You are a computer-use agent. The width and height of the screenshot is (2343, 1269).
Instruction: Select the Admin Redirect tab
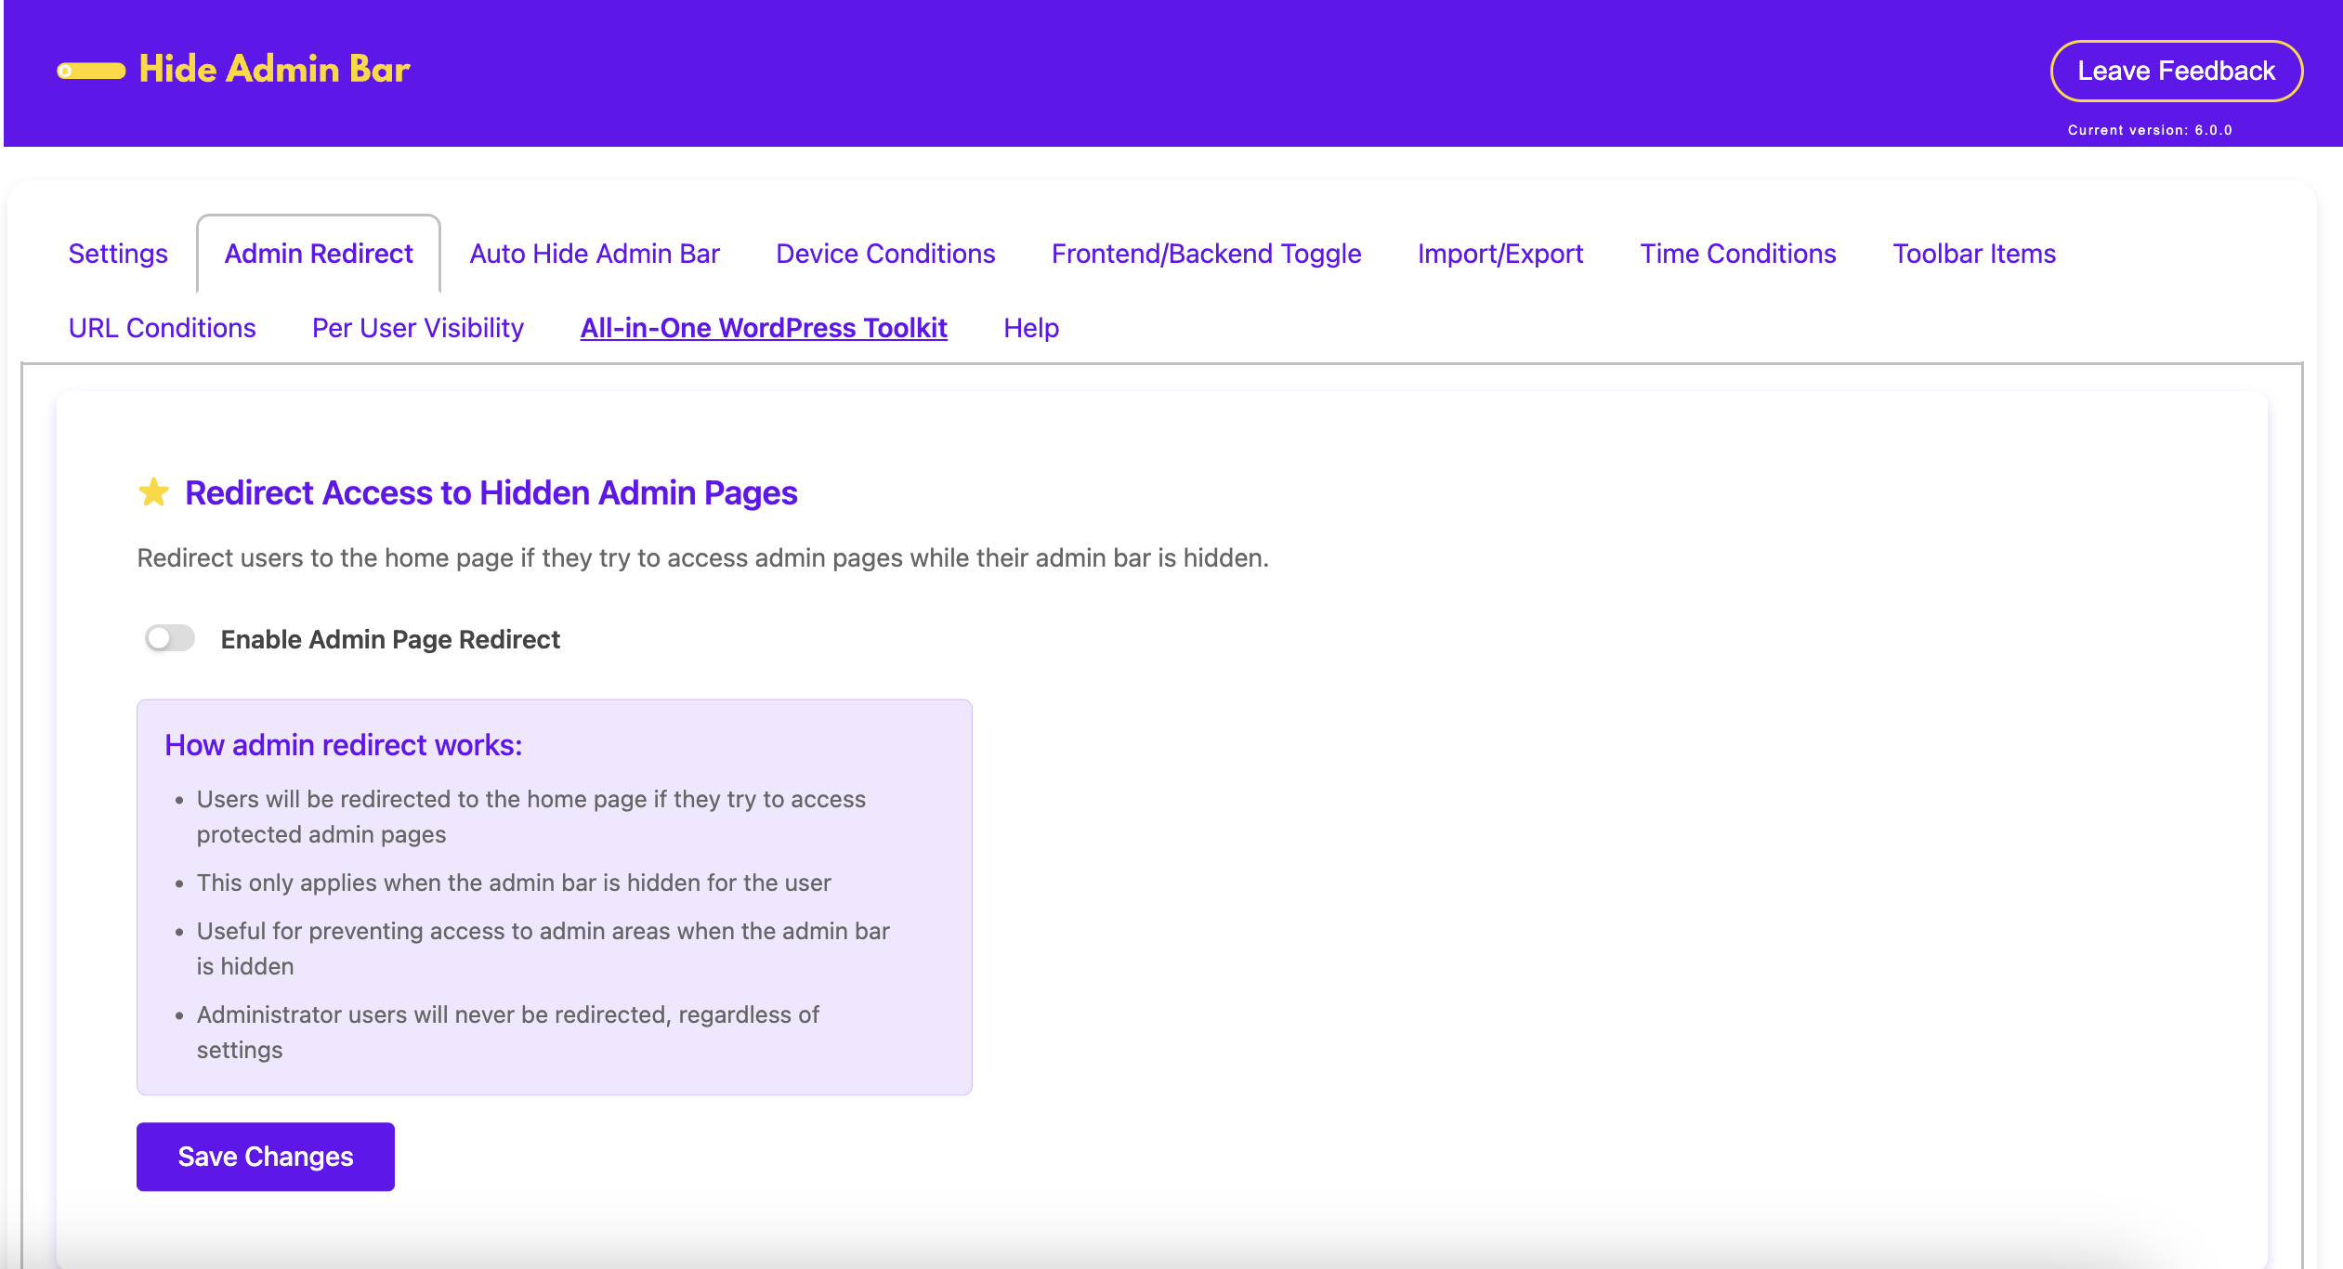(319, 254)
